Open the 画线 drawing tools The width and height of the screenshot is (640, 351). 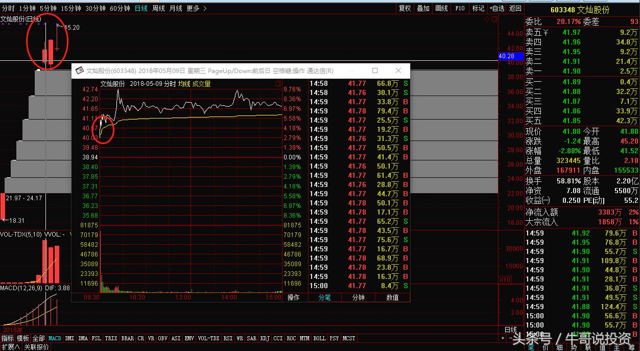pyautogui.click(x=441, y=8)
